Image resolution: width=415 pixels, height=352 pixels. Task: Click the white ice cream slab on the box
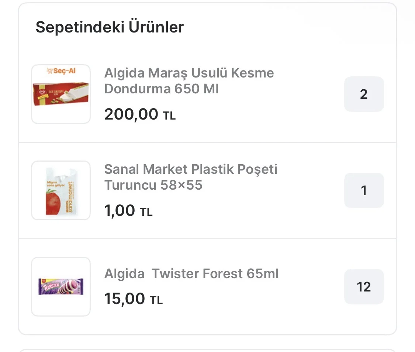pyautogui.click(x=76, y=92)
